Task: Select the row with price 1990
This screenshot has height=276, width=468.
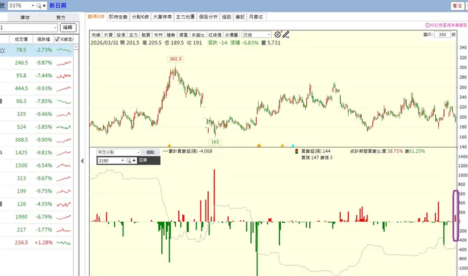Action: tap(37, 217)
